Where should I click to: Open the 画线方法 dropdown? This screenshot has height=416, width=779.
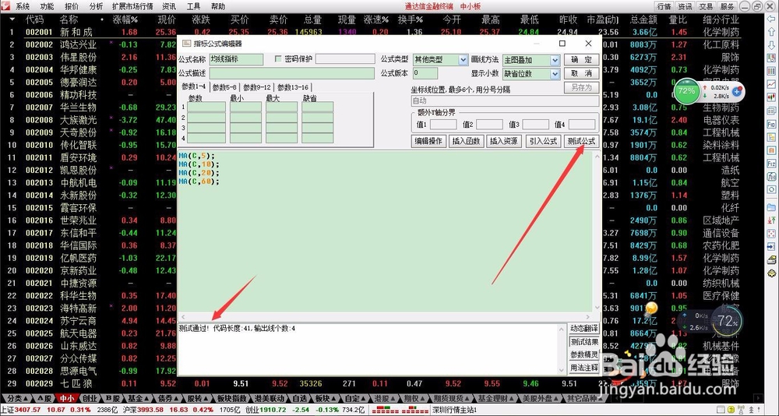pyautogui.click(x=555, y=60)
